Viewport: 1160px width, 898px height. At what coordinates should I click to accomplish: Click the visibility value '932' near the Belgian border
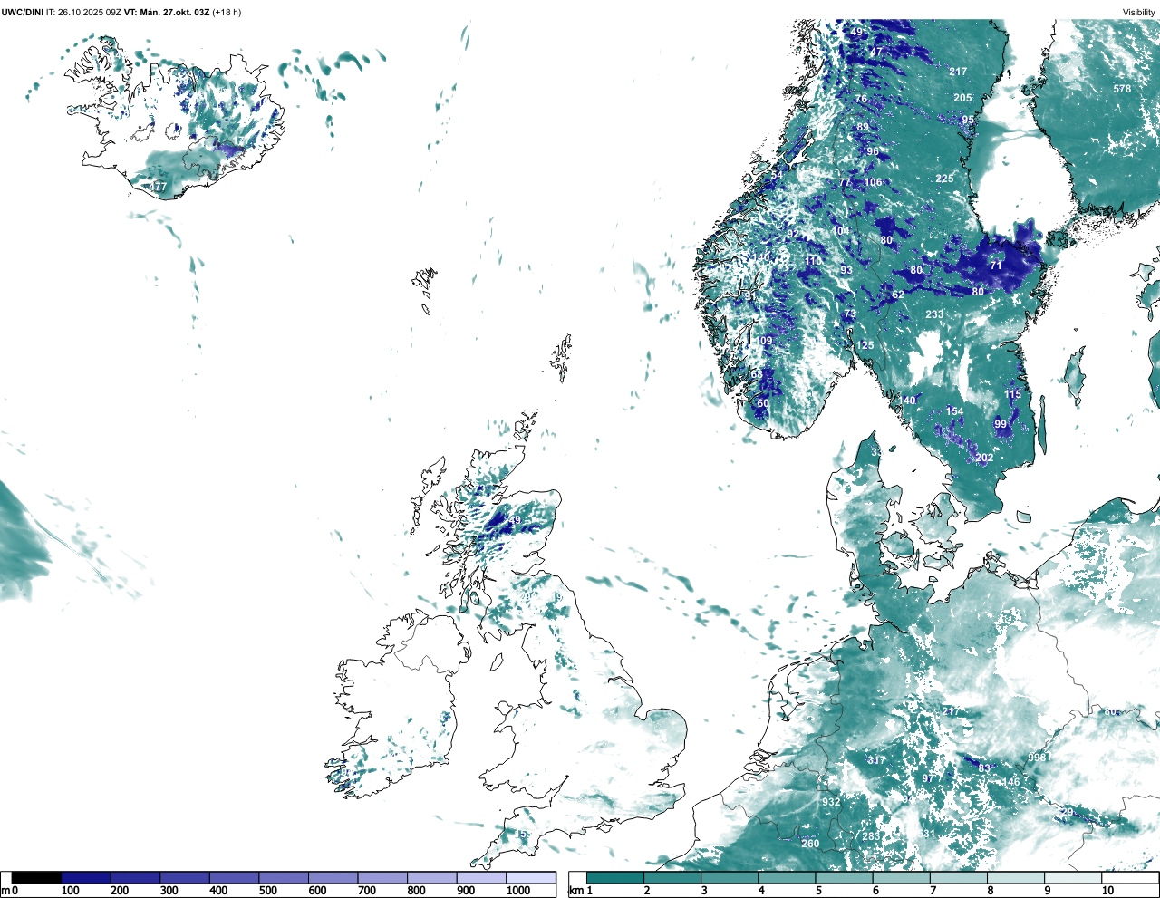[x=831, y=802]
